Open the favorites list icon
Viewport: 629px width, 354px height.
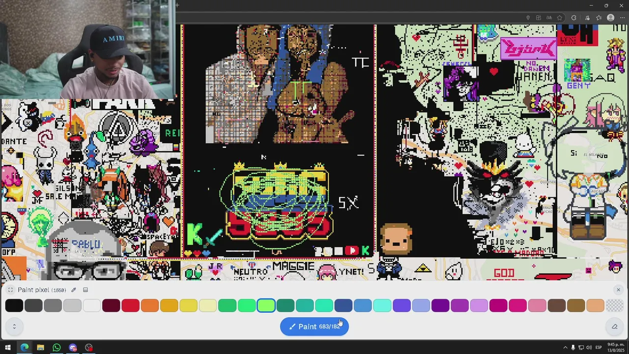click(x=599, y=18)
